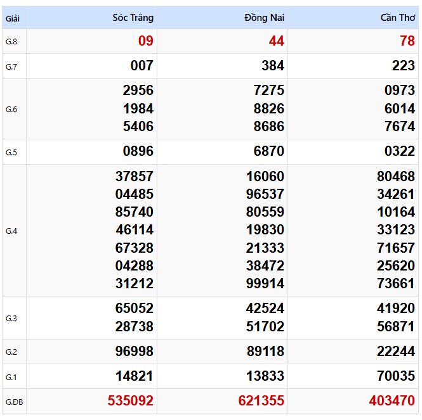
Task: Select the number 5406
Action: tap(138, 126)
